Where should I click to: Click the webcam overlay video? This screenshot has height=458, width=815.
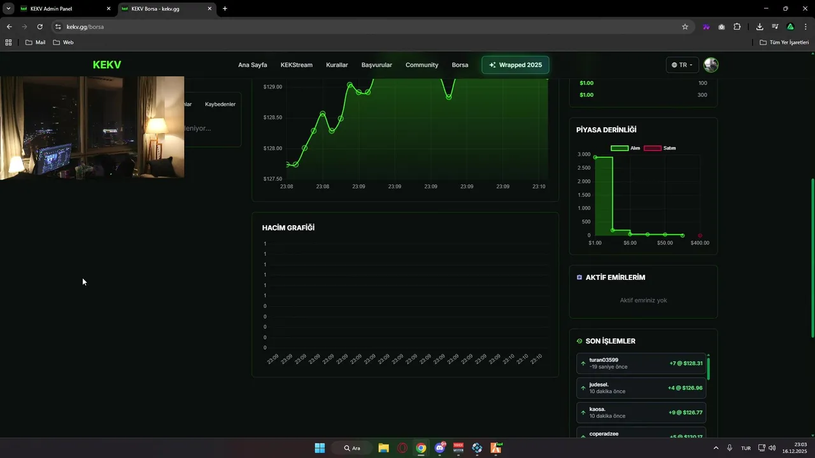point(92,127)
